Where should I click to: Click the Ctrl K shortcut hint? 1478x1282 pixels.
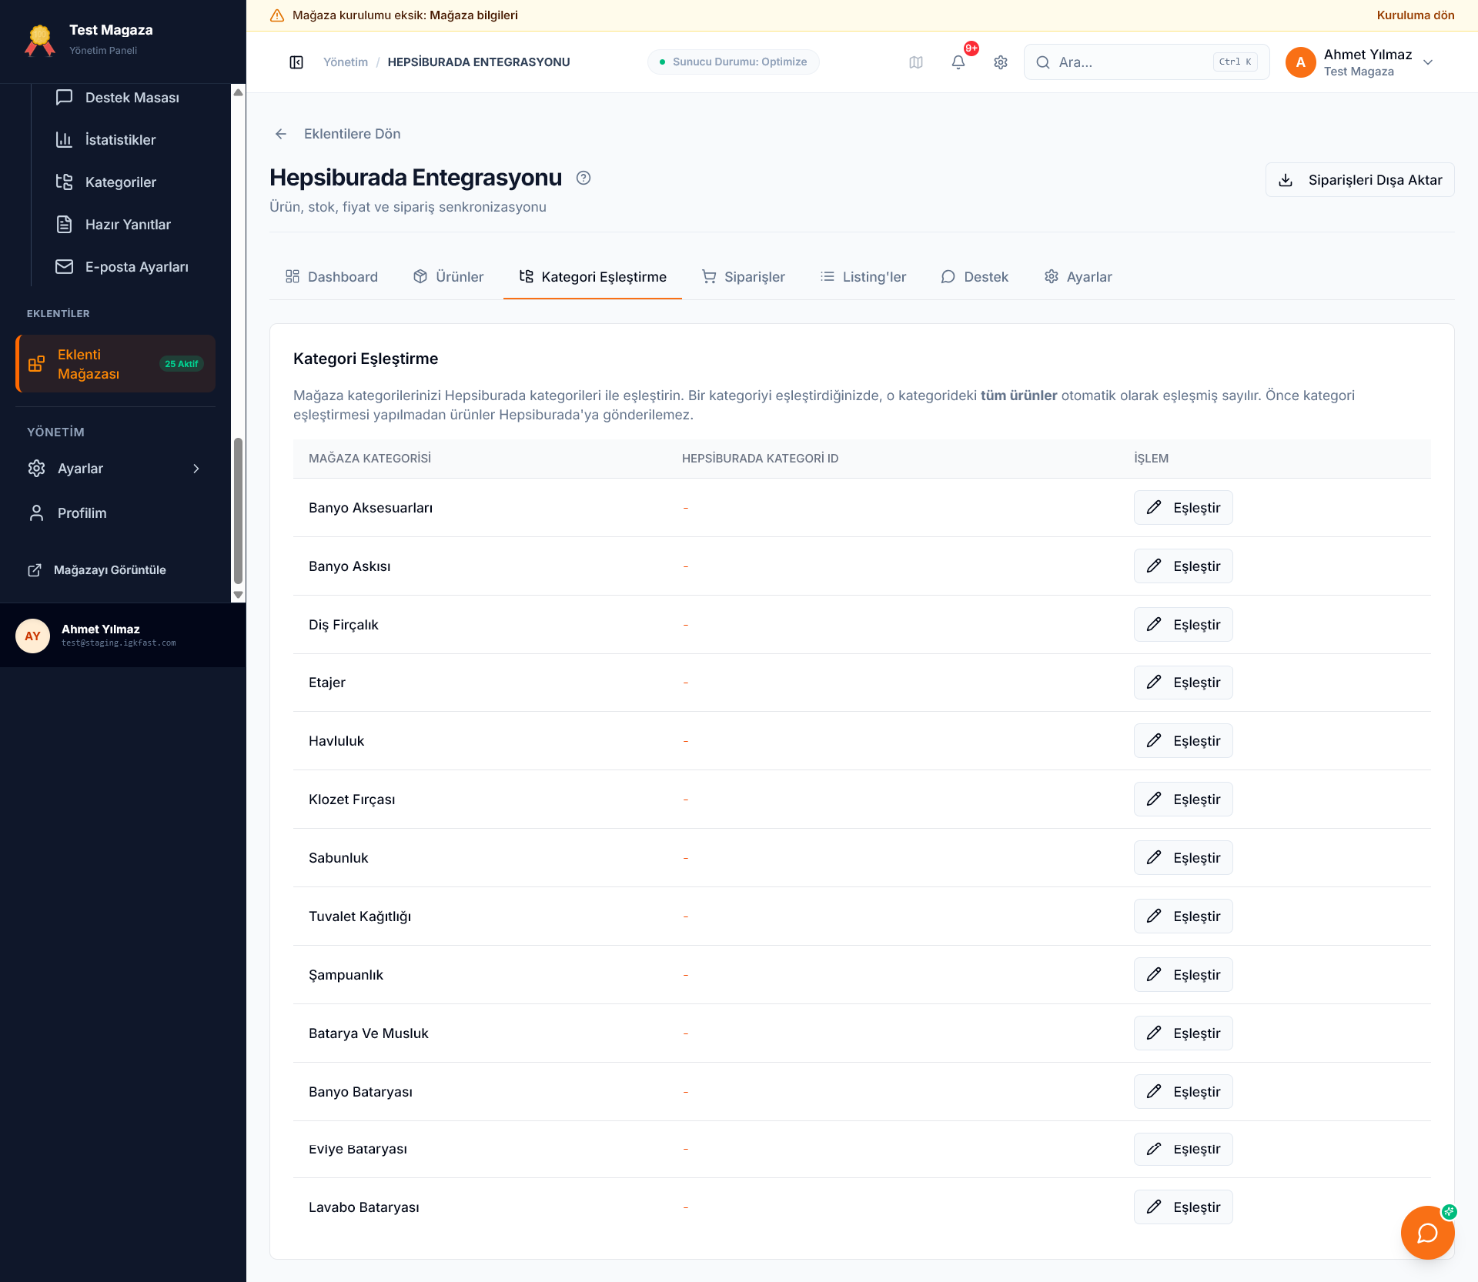click(1236, 62)
